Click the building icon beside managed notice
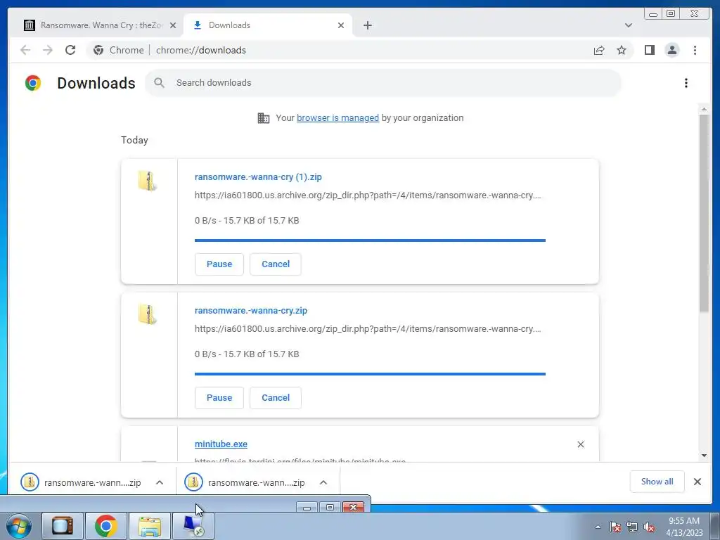 264,118
